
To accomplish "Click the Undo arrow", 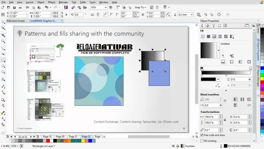I will 47,8.
